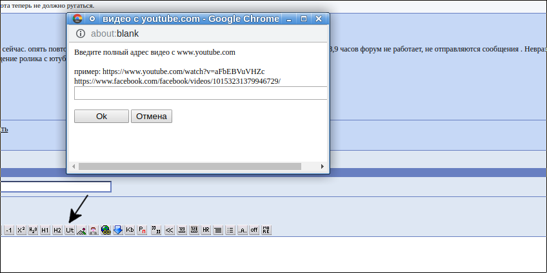This screenshot has width=547, height=273.
Task: Click the example YouTube URL text line
Action: coord(170,71)
